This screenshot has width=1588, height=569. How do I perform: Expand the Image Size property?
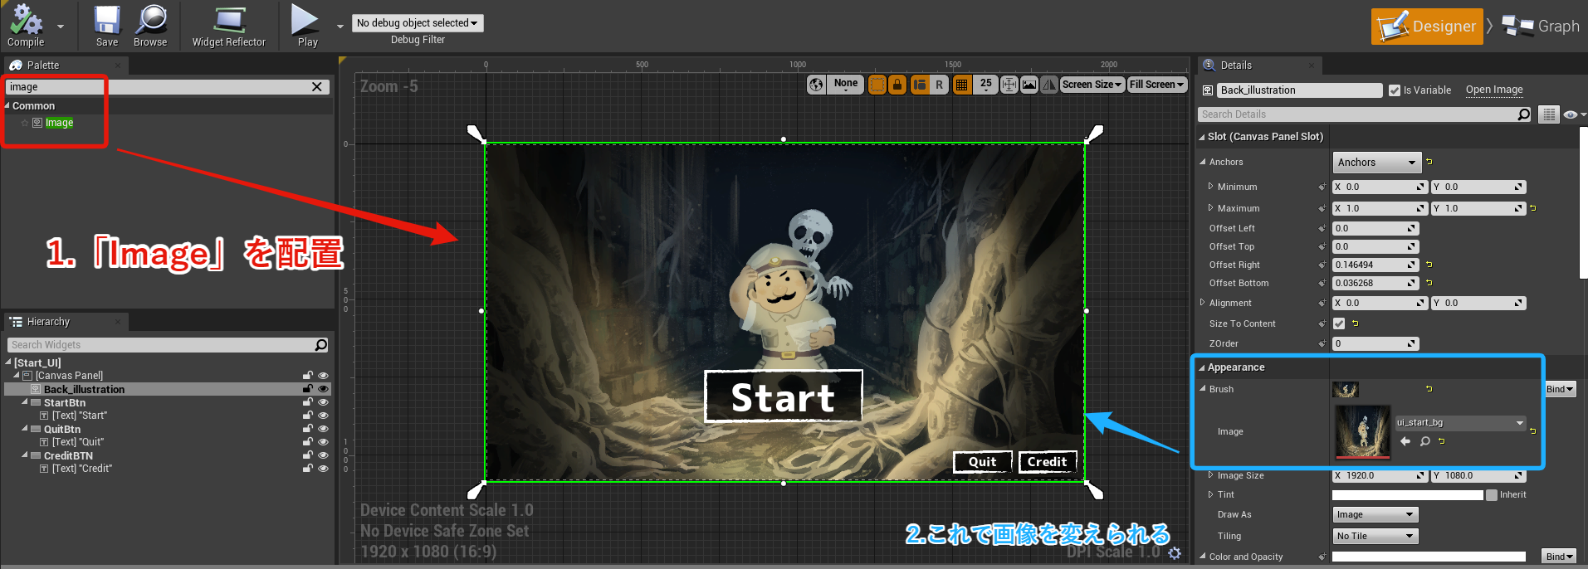pyautogui.click(x=1211, y=475)
